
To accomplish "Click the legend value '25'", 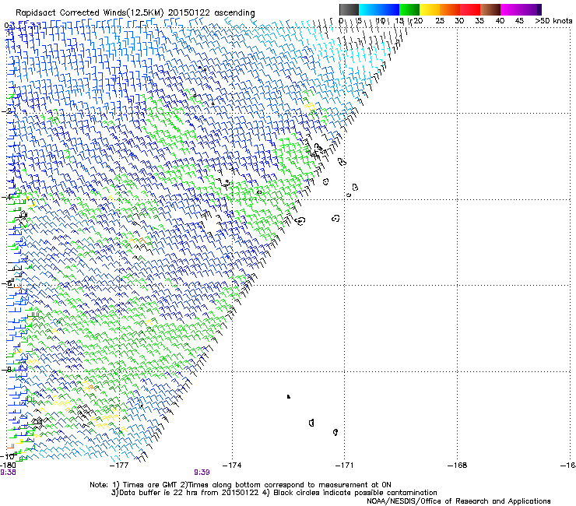I will point(440,20).
